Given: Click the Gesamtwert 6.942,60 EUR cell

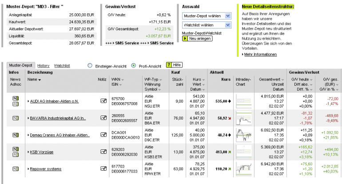Looking at the screenshot, I should 272,164.
